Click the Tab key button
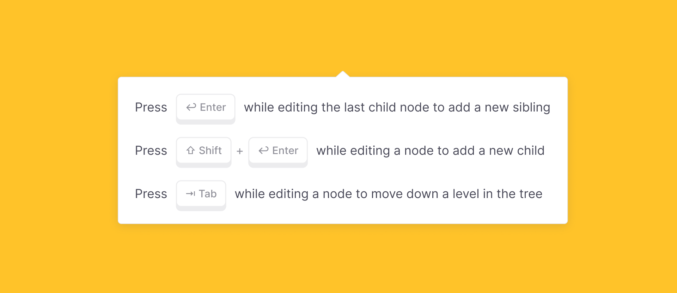The width and height of the screenshot is (677, 293). click(201, 195)
